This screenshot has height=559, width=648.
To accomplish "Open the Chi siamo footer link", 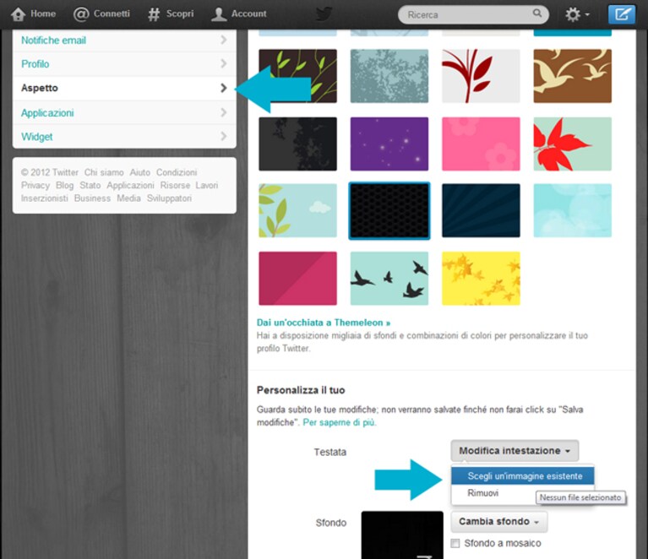I will pos(104,173).
